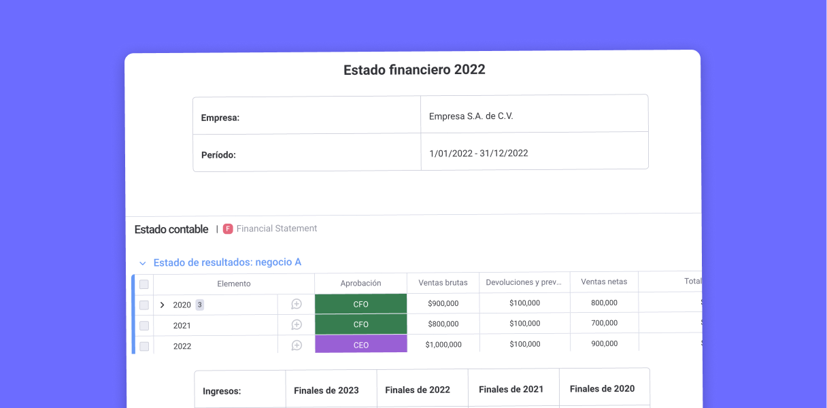Open the conversation bubble on the 2021 row
This screenshot has width=827, height=408.
(296, 325)
